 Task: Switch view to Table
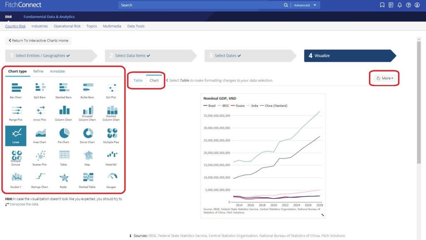click(138, 80)
